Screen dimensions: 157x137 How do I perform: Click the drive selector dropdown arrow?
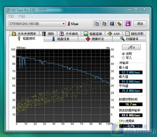(63, 24)
